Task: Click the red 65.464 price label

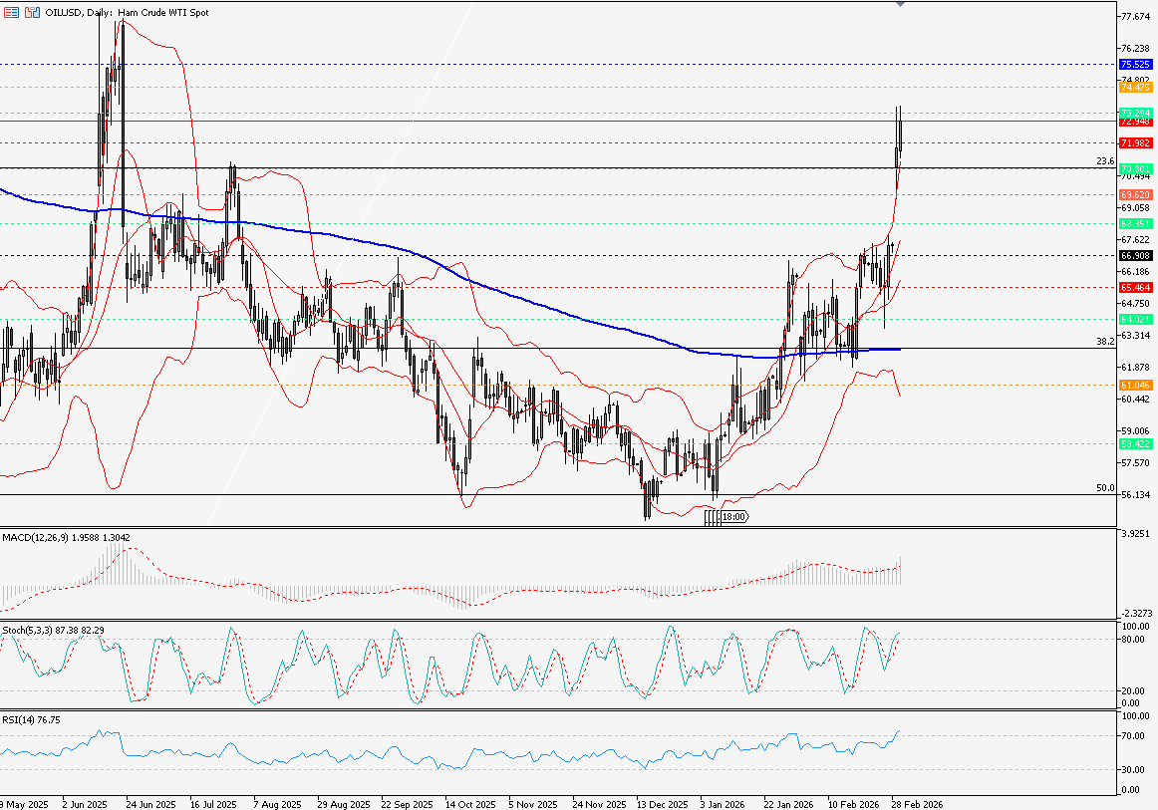Action: [1136, 287]
